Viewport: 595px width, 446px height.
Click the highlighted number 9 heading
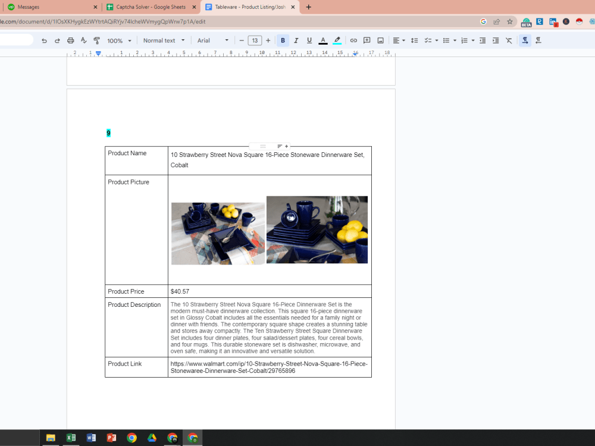108,133
